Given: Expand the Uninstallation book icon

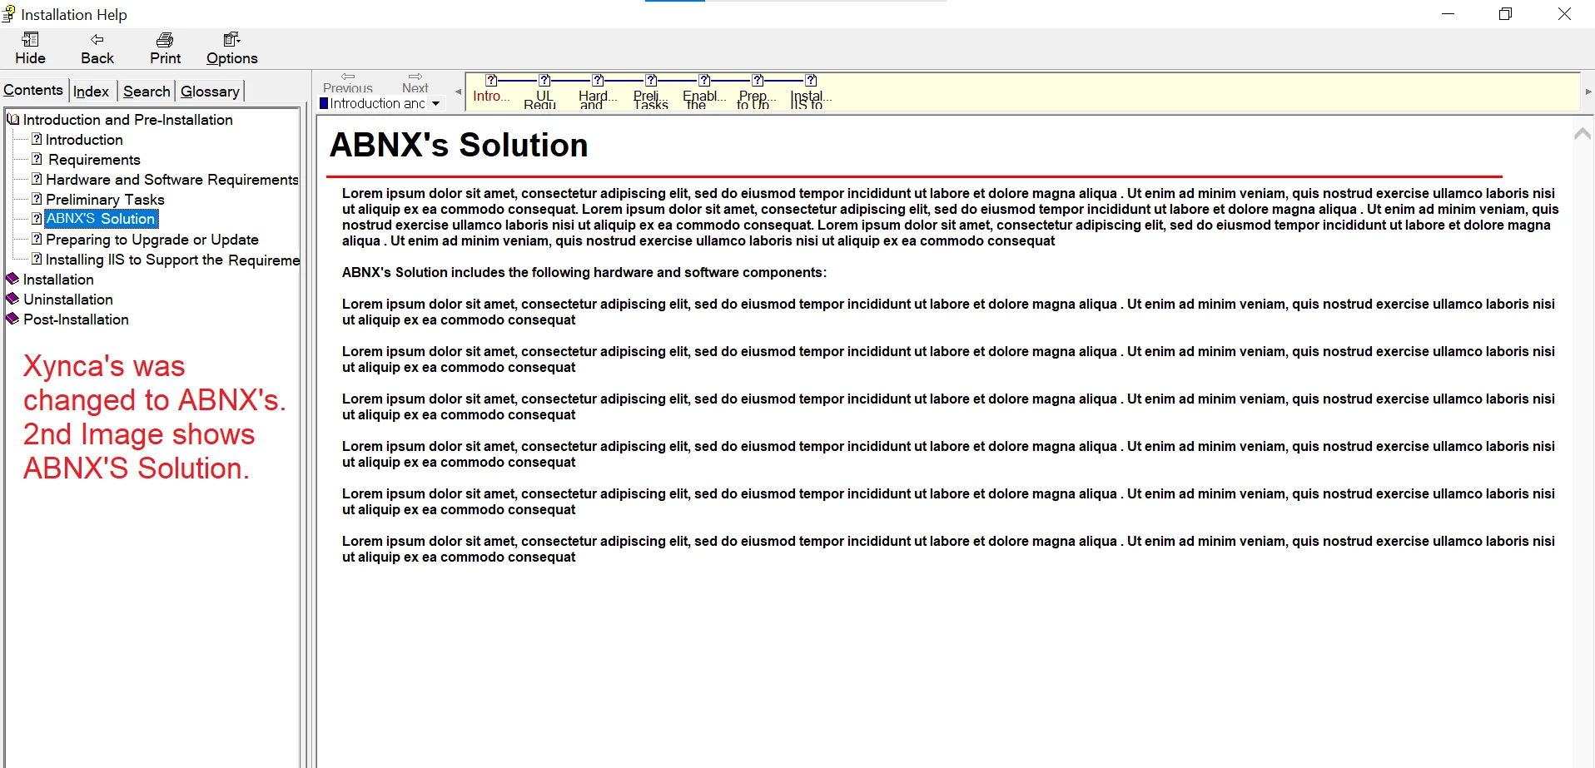Looking at the screenshot, I should point(12,299).
